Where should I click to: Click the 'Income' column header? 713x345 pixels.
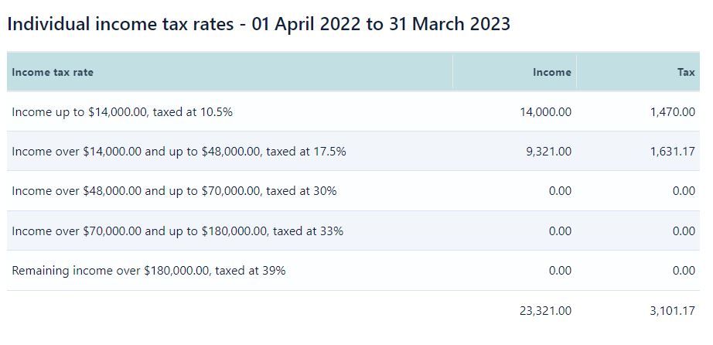(552, 73)
